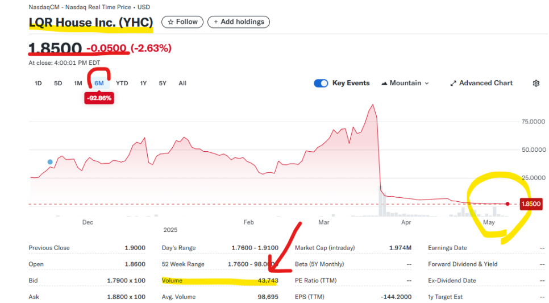Click the EPS (TTM) value -144.2000
Image resolution: width=549 pixels, height=303 pixels.
click(396, 297)
